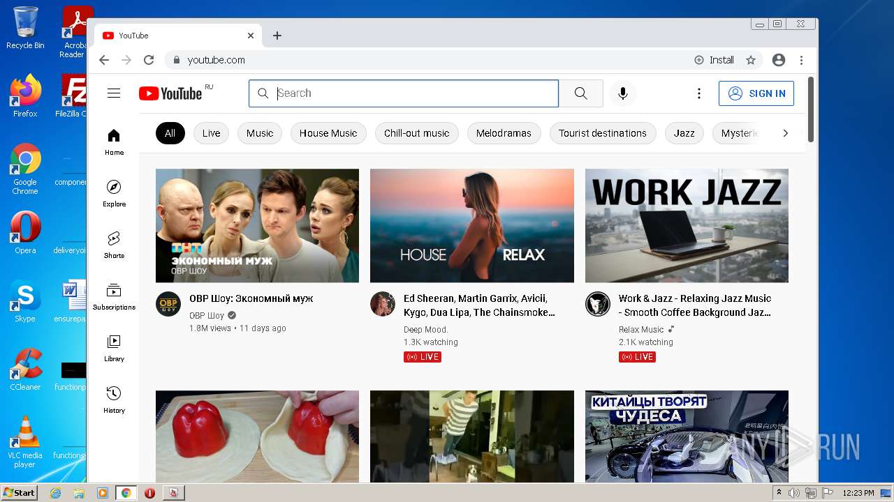Viewport: 894px width, 502px height.
Task: Focus the YouTube search input field
Action: click(404, 93)
